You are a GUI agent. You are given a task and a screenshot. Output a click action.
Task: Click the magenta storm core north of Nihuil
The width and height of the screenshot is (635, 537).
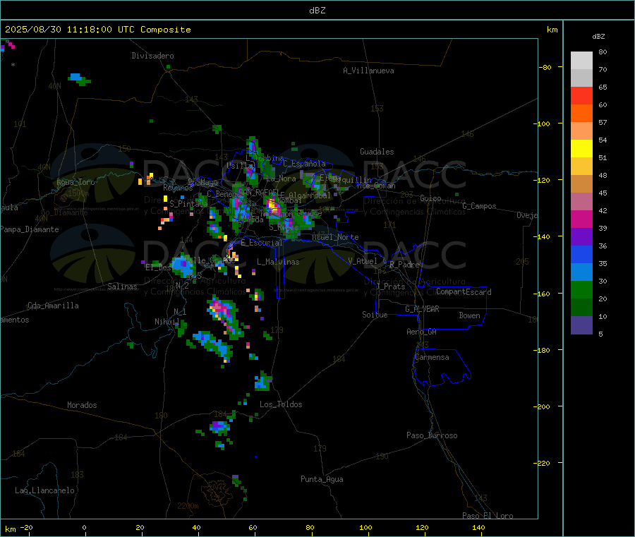[x=220, y=308]
